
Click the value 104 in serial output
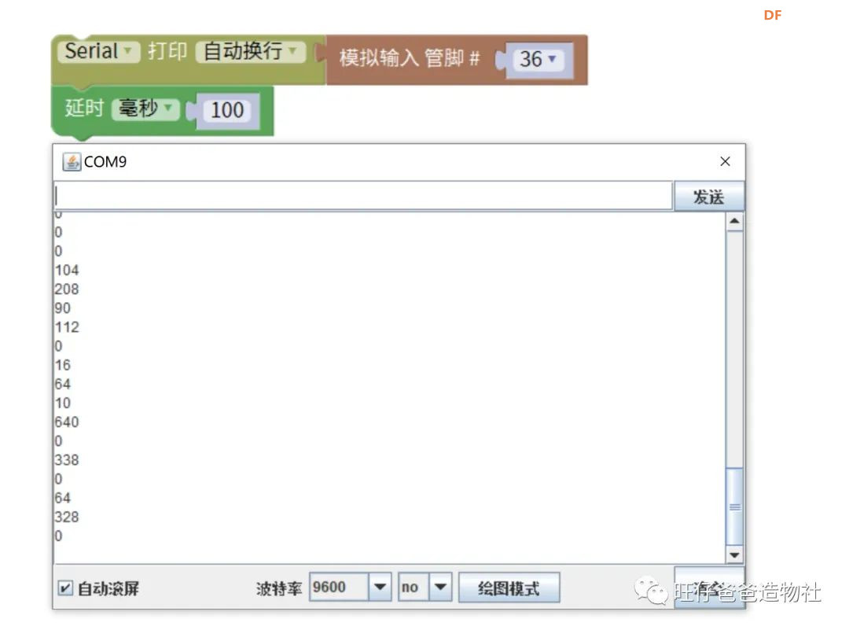click(x=67, y=270)
